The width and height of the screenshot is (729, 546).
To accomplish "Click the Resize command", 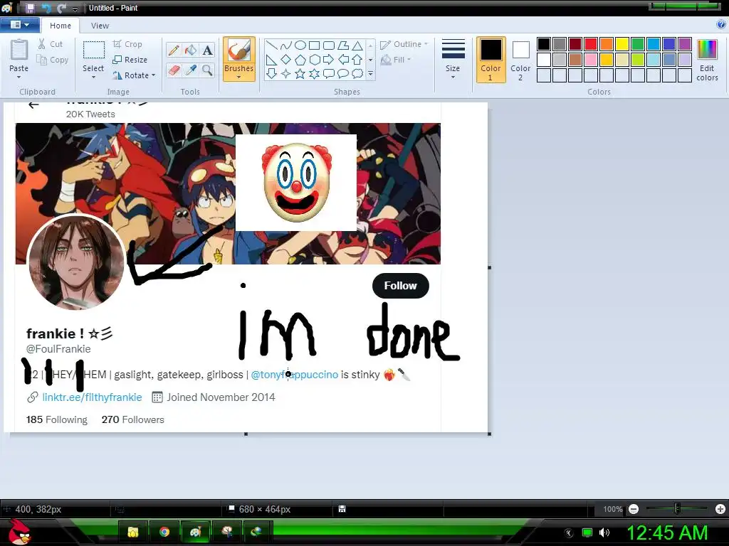I will tap(130, 60).
